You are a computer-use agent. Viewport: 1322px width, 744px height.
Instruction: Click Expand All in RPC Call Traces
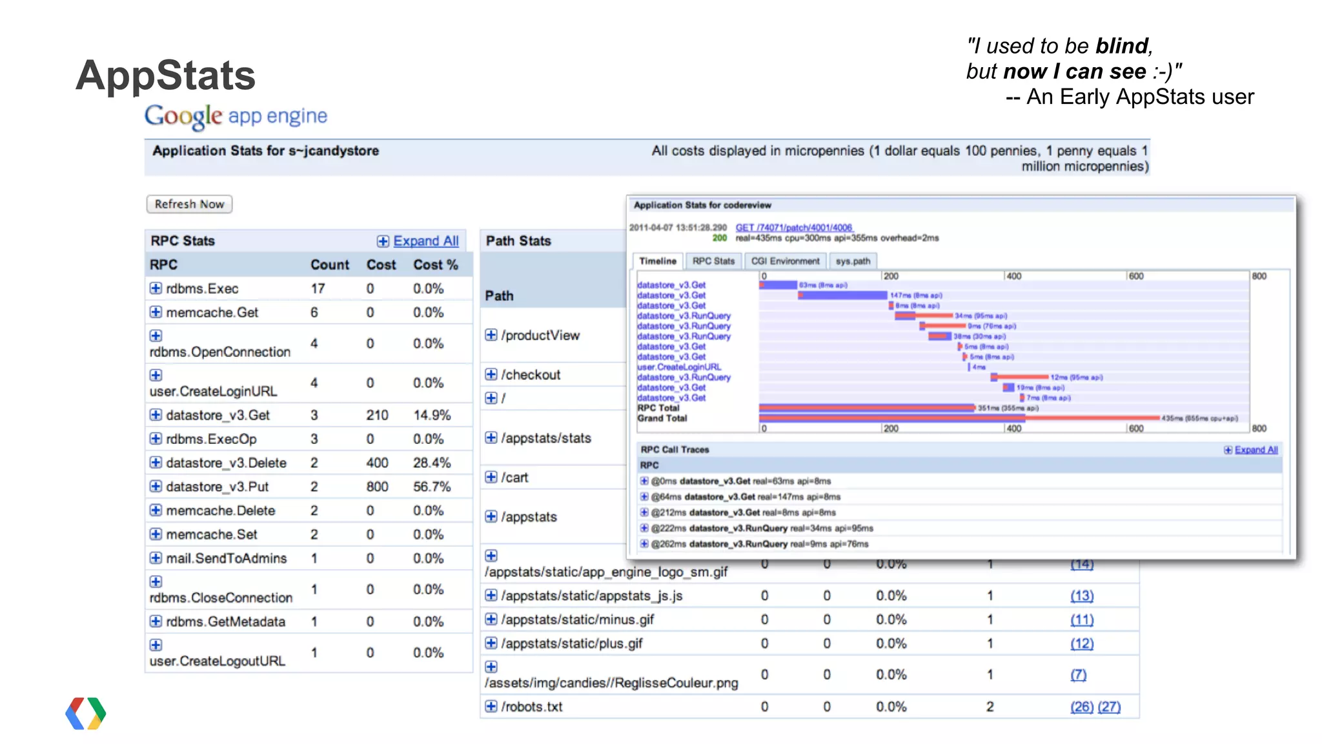(x=1256, y=450)
